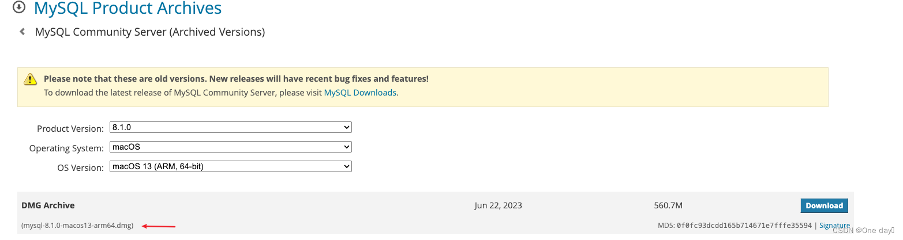Click the mysql-8.1.0-macos13-arm64.dmg filename
The image size is (903, 240).
click(x=77, y=226)
